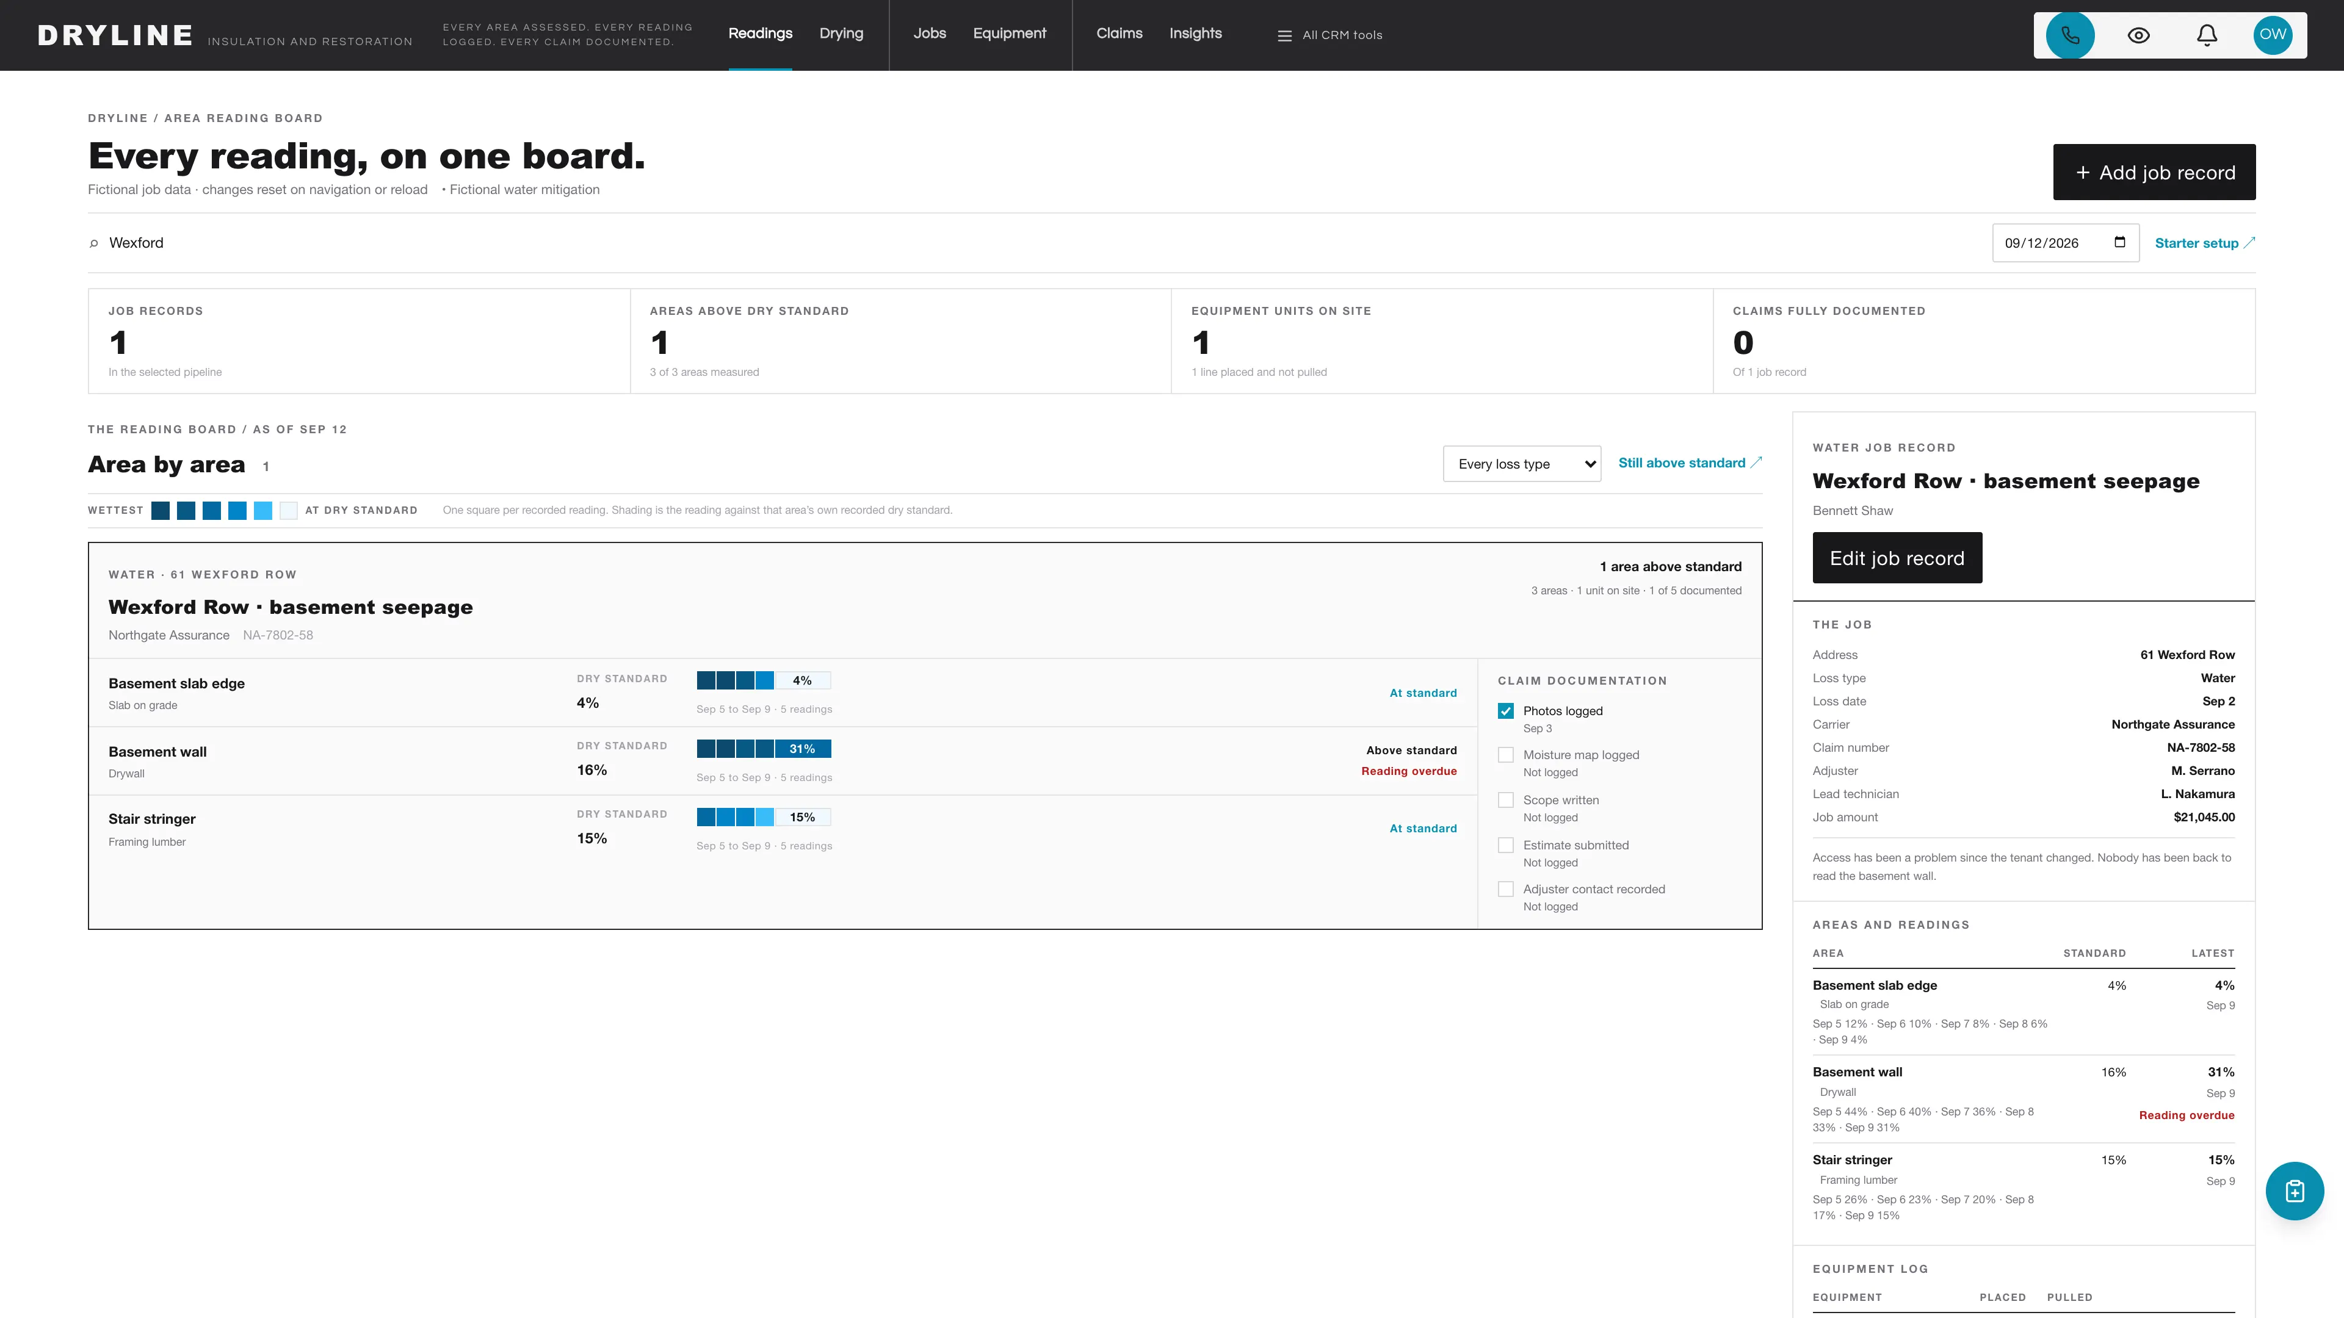Switch to the Drying tab
This screenshot has height=1318, width=2344.
(841, 34)
